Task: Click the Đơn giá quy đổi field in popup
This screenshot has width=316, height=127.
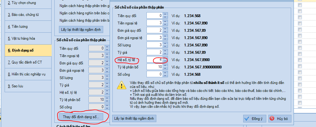Action: click(x=154, y=30)
